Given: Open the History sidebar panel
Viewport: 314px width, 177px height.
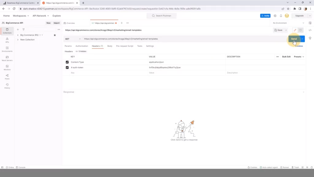Looking at the screenshot, I should point(7,86).
